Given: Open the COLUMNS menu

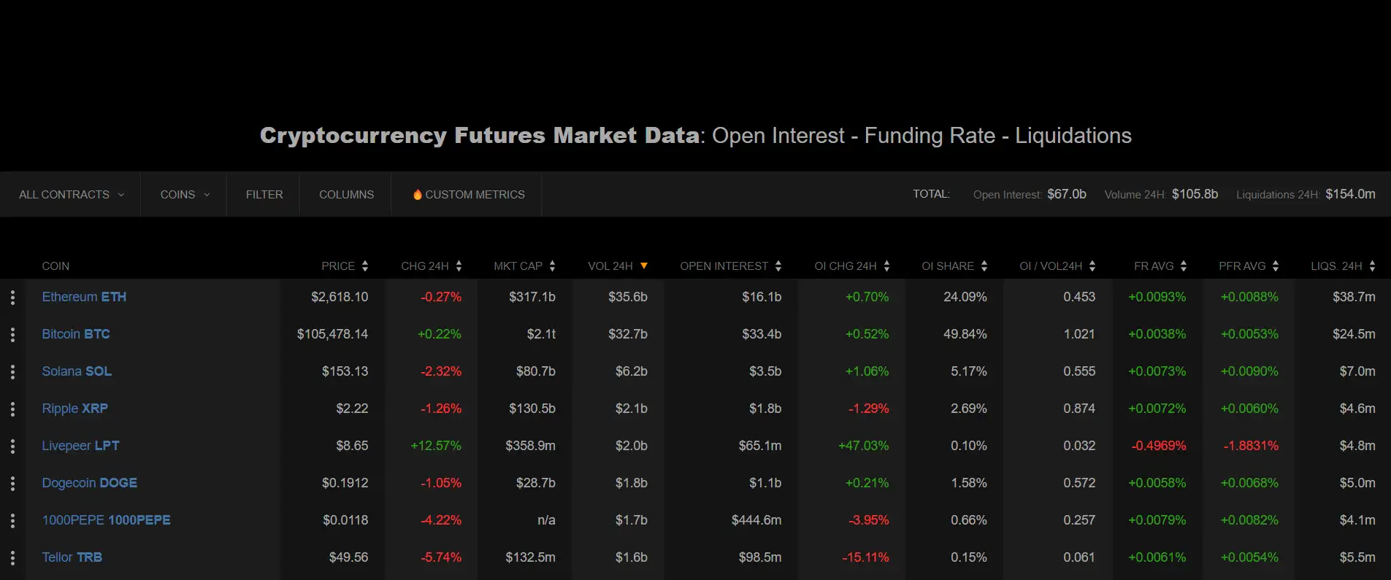Looking at the screenshot, I should (x=346, y=195).
